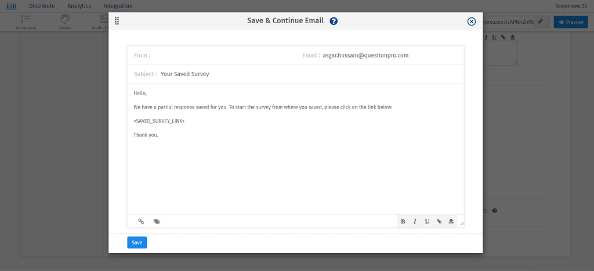Click the SAVED_SURVEY_LINK placeholder text
Image resolution: width=594 pixels, height=271 pixels.
159,121
